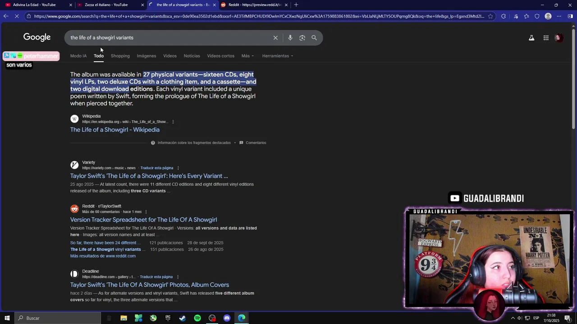Expand the Más search filter dropdown
The height and width of the screenshot is (324, 577).
247,56
